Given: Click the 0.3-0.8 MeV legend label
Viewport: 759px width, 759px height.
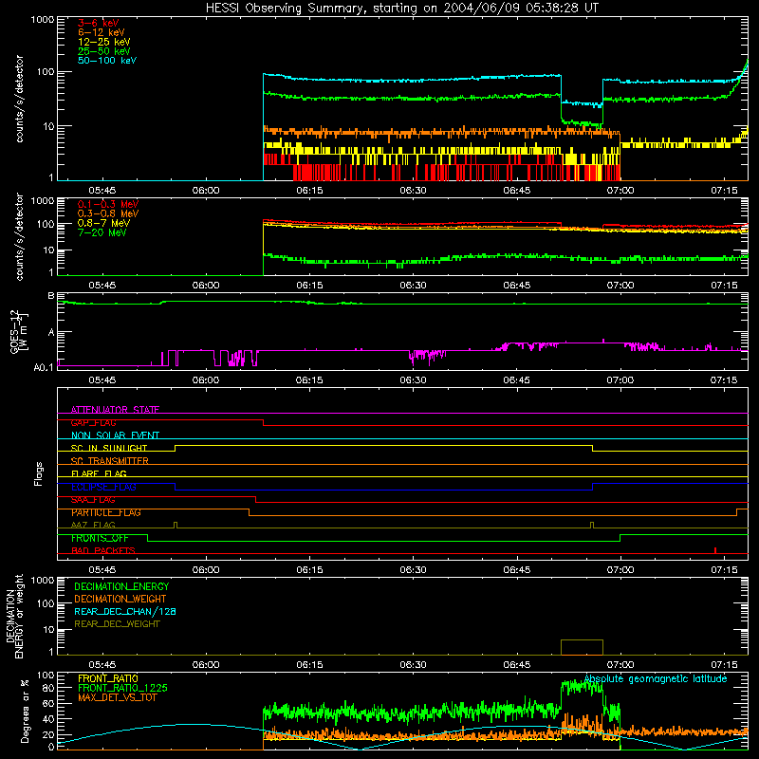Looking at the screenshot, I should coord(108,213).
